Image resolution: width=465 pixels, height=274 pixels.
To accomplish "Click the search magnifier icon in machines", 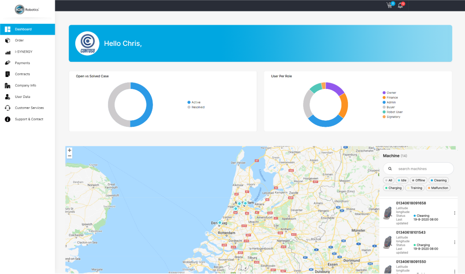I will (390, 169).
